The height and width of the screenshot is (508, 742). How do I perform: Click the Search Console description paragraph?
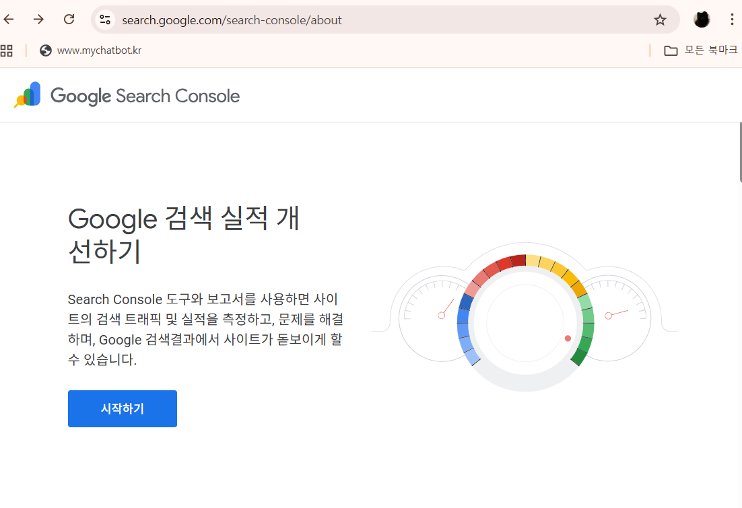coord(205,329)
